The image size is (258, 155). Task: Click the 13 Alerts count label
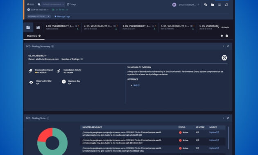[x=224, y=27]
